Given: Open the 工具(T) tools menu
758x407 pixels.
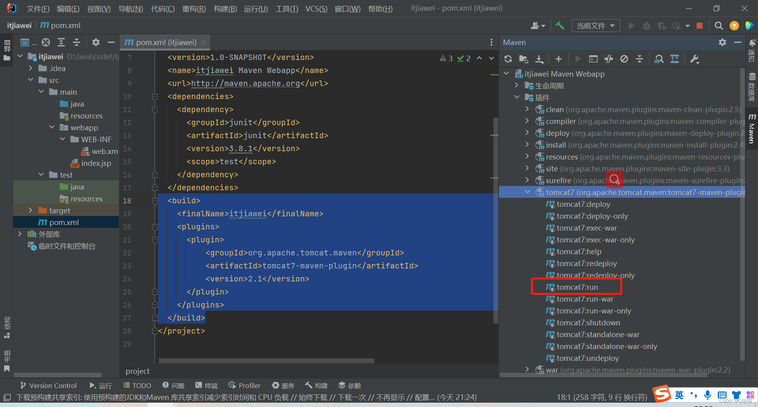Looking at the screenshot, I should (x=287, y=9).
